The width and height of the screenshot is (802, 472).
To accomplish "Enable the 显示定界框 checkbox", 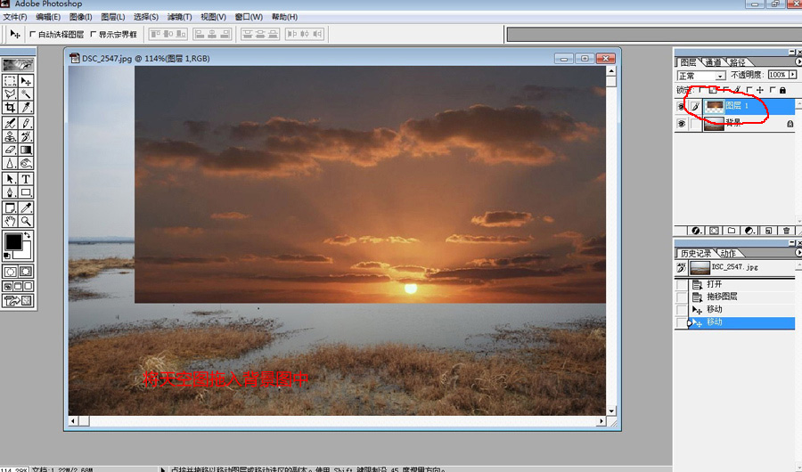I will point(93,34).
